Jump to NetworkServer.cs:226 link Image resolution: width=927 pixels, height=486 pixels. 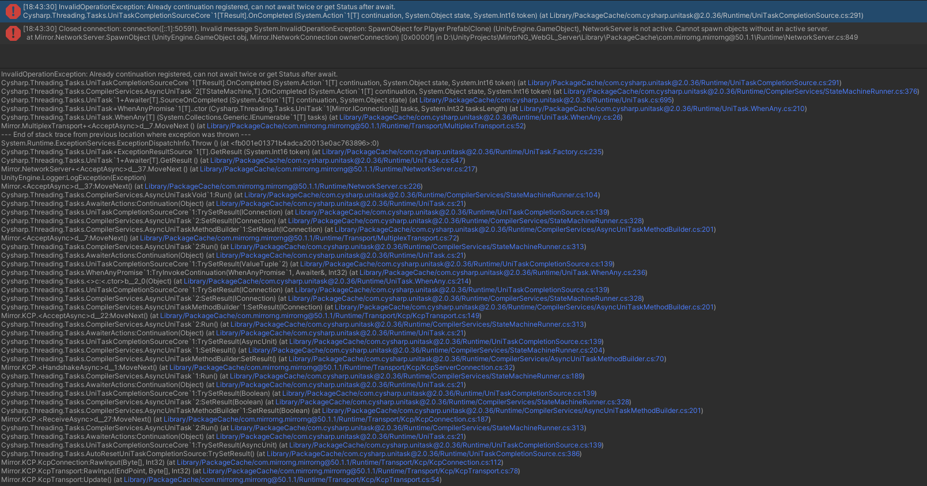pyautogui.click(x=282, y=186)
